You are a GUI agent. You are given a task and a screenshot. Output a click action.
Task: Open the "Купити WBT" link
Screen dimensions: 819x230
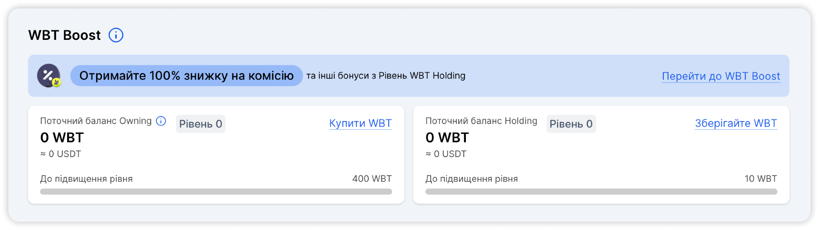(x=360, y=123)
